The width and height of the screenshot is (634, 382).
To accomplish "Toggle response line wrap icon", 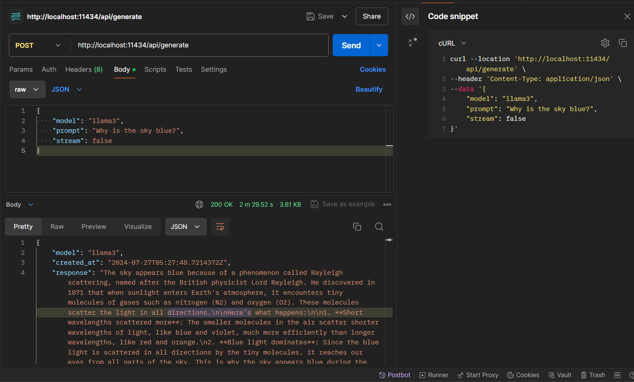I will click(x=220, y=227).
